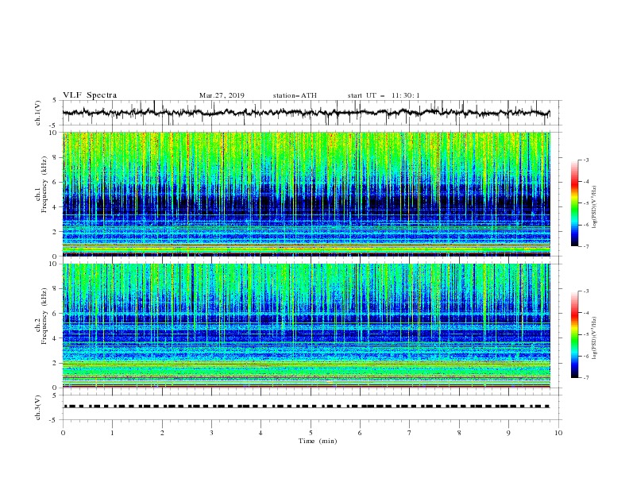Click the "-5" tick on the ch.2 color bar
The image size is (629, 486).
(586, 334)
